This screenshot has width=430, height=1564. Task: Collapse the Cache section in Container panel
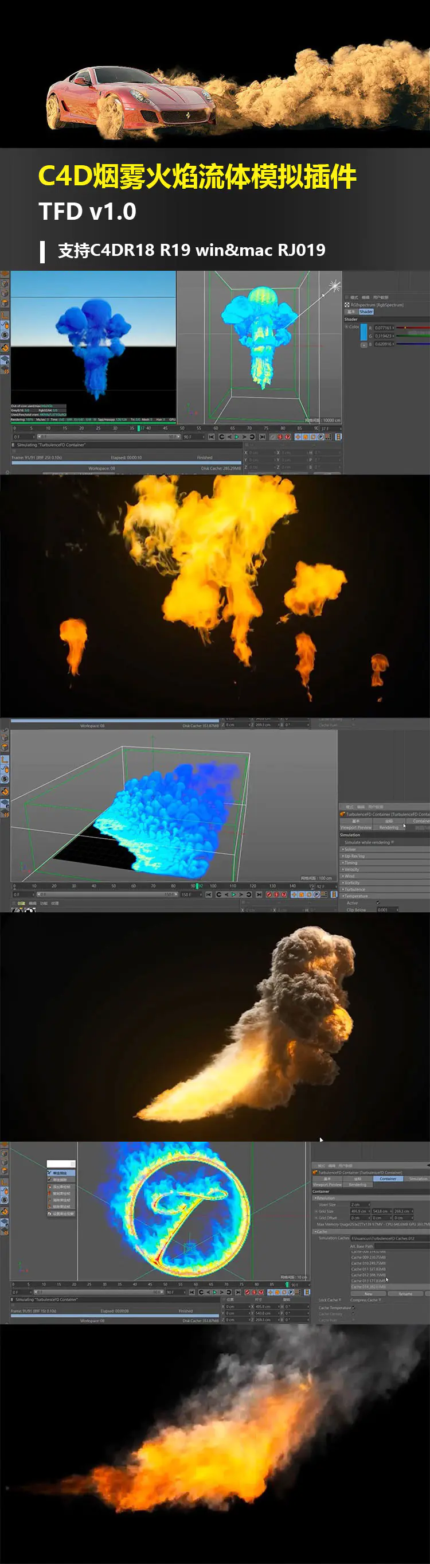[x=371, y=1232]
